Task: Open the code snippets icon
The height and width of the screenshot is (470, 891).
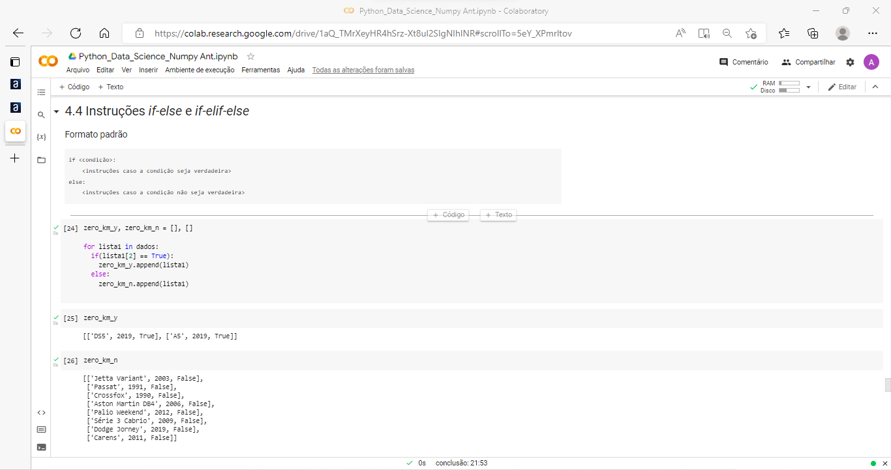Action: point(41,412)
